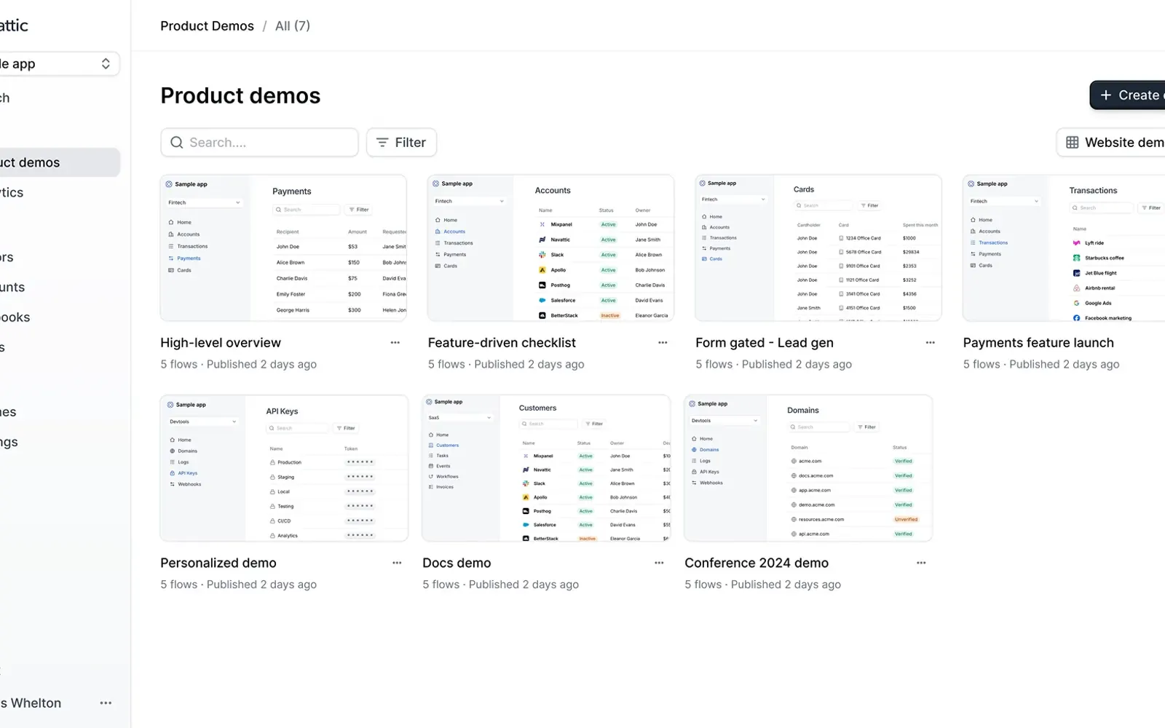Open the Feature-driven checklist Accounts thumbnail
Image resolution: width=1165 pixels, height=728 pixels.
click(550, 248)
